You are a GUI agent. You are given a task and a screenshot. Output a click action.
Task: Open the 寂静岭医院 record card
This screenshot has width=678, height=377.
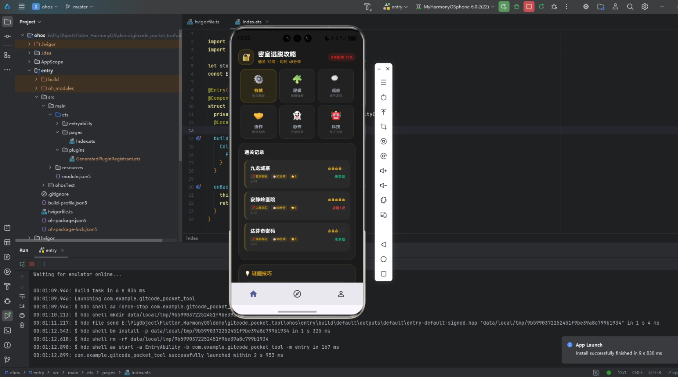(x=297, y=205)
